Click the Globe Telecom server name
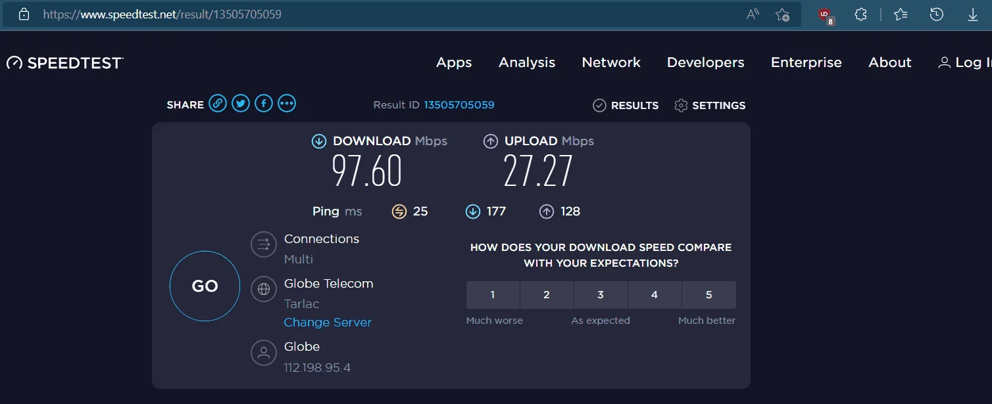Viewport: 992px width, 404px height. [329, 284]
